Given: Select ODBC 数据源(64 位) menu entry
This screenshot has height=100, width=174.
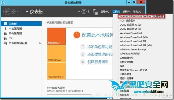Looking at the screenshot, I should [130, 29].
